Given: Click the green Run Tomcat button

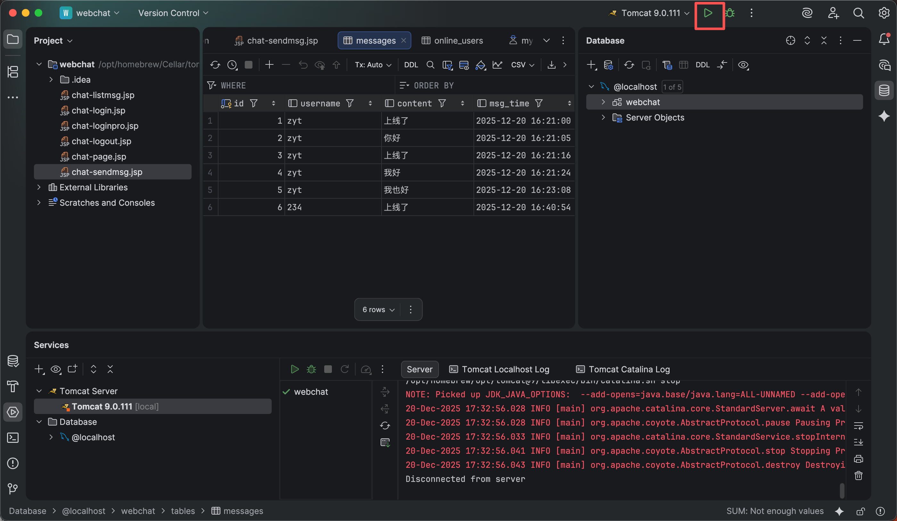Looking at the screenshot, I should 708,13.
